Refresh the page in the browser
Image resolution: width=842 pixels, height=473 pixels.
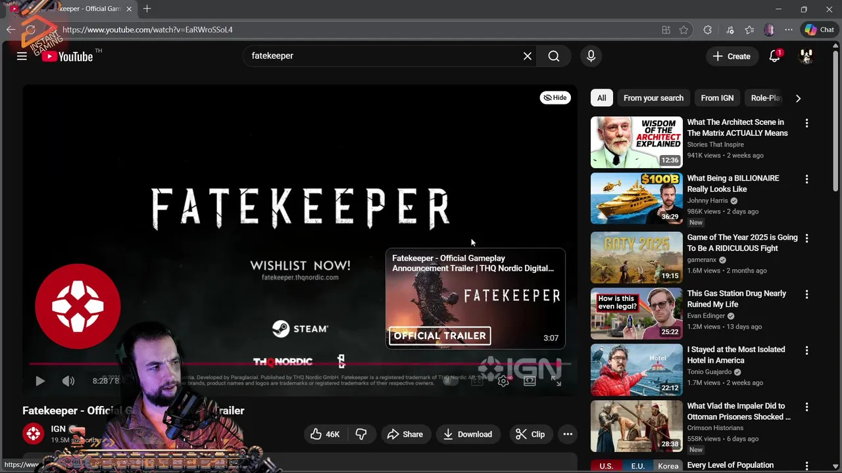(x=30, y=30)
